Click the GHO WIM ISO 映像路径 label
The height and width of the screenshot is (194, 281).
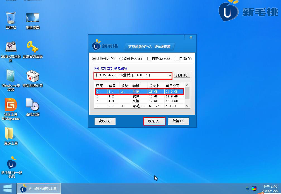click(111, 68)
